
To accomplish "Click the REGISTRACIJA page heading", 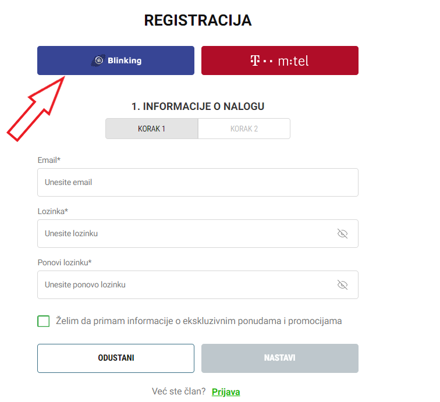I will [x=198, y=20].
